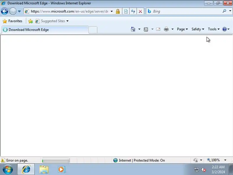Expand the status bar privacy dropdown

pos(201,160)
